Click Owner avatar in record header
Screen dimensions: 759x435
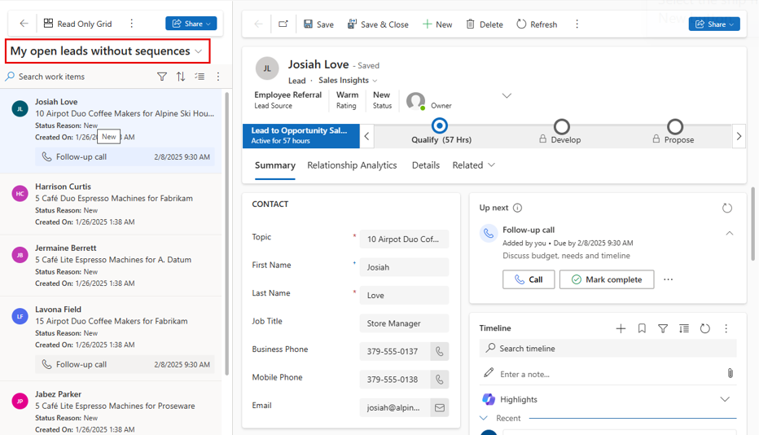coord(416,101)
